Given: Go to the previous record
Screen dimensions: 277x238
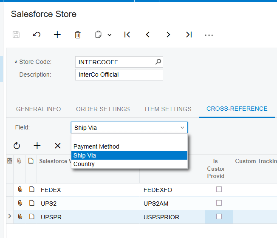Looking at the screenshot, I should (x=148, y=34).
